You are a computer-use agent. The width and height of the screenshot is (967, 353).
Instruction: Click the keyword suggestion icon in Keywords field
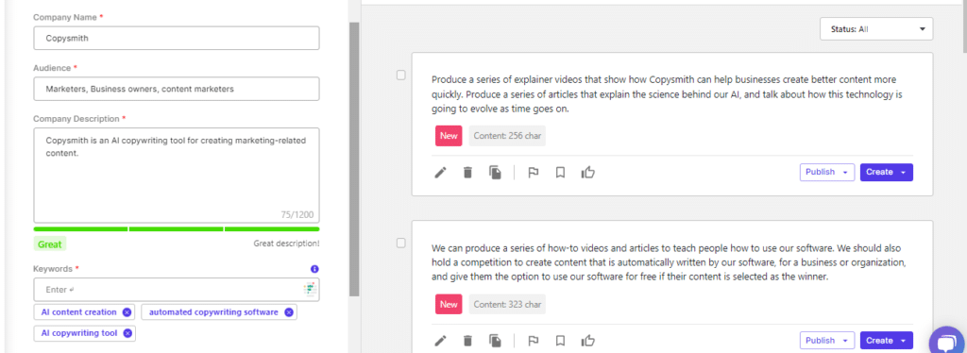310,290
